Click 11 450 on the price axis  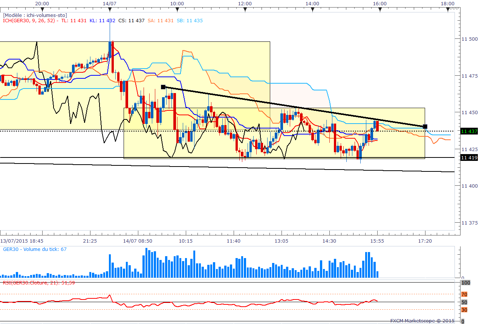[x=469, y=112]
